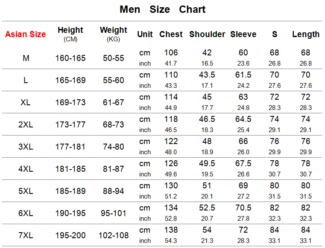The height and width of the screenshot is (248, 325).
Task: Select chest value 130 in 5XL row
Action: pyautogui.click(x=171, y=185)
